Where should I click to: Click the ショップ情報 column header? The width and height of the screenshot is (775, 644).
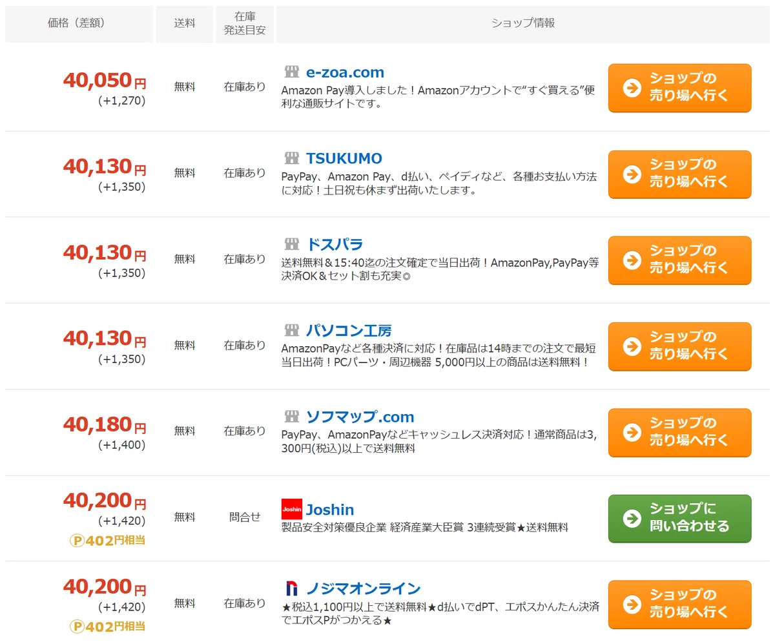click(523, 25)
